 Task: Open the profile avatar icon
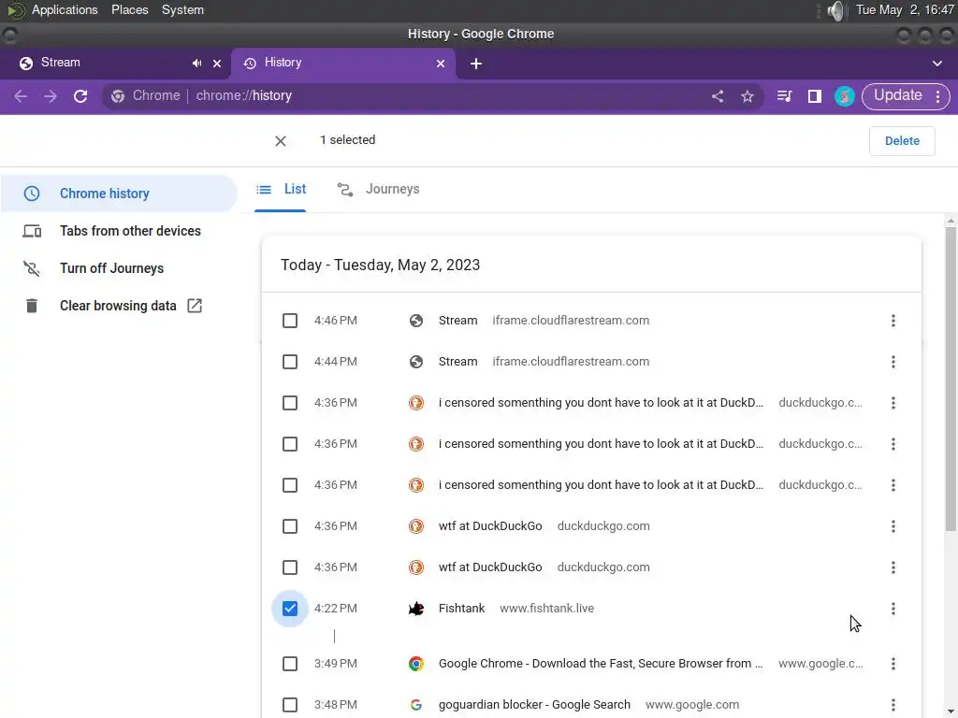pos(845,96)
